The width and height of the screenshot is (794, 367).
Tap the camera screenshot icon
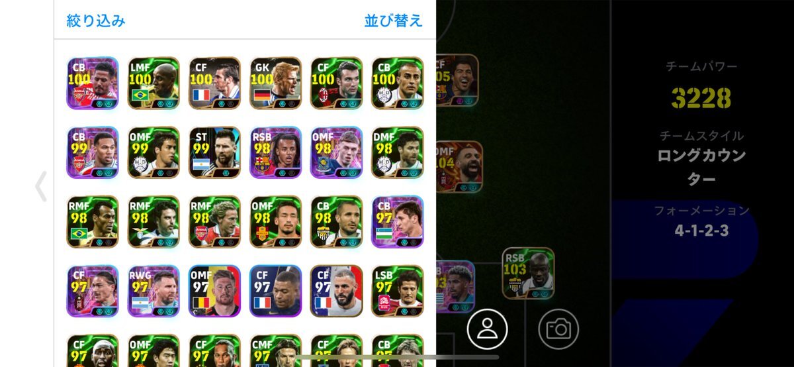(x=558, y=329)
